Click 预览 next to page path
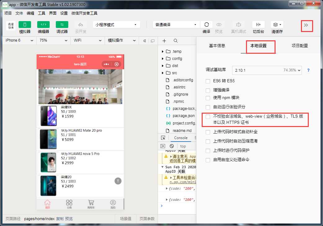The image size is (323, 226). coord(69,219)
